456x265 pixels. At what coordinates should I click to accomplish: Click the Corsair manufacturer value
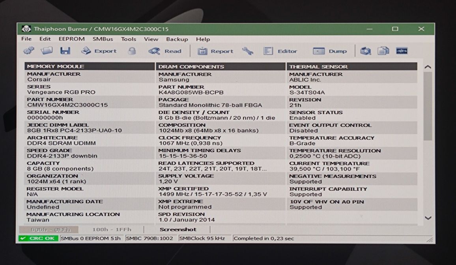(x=39, y=79)
